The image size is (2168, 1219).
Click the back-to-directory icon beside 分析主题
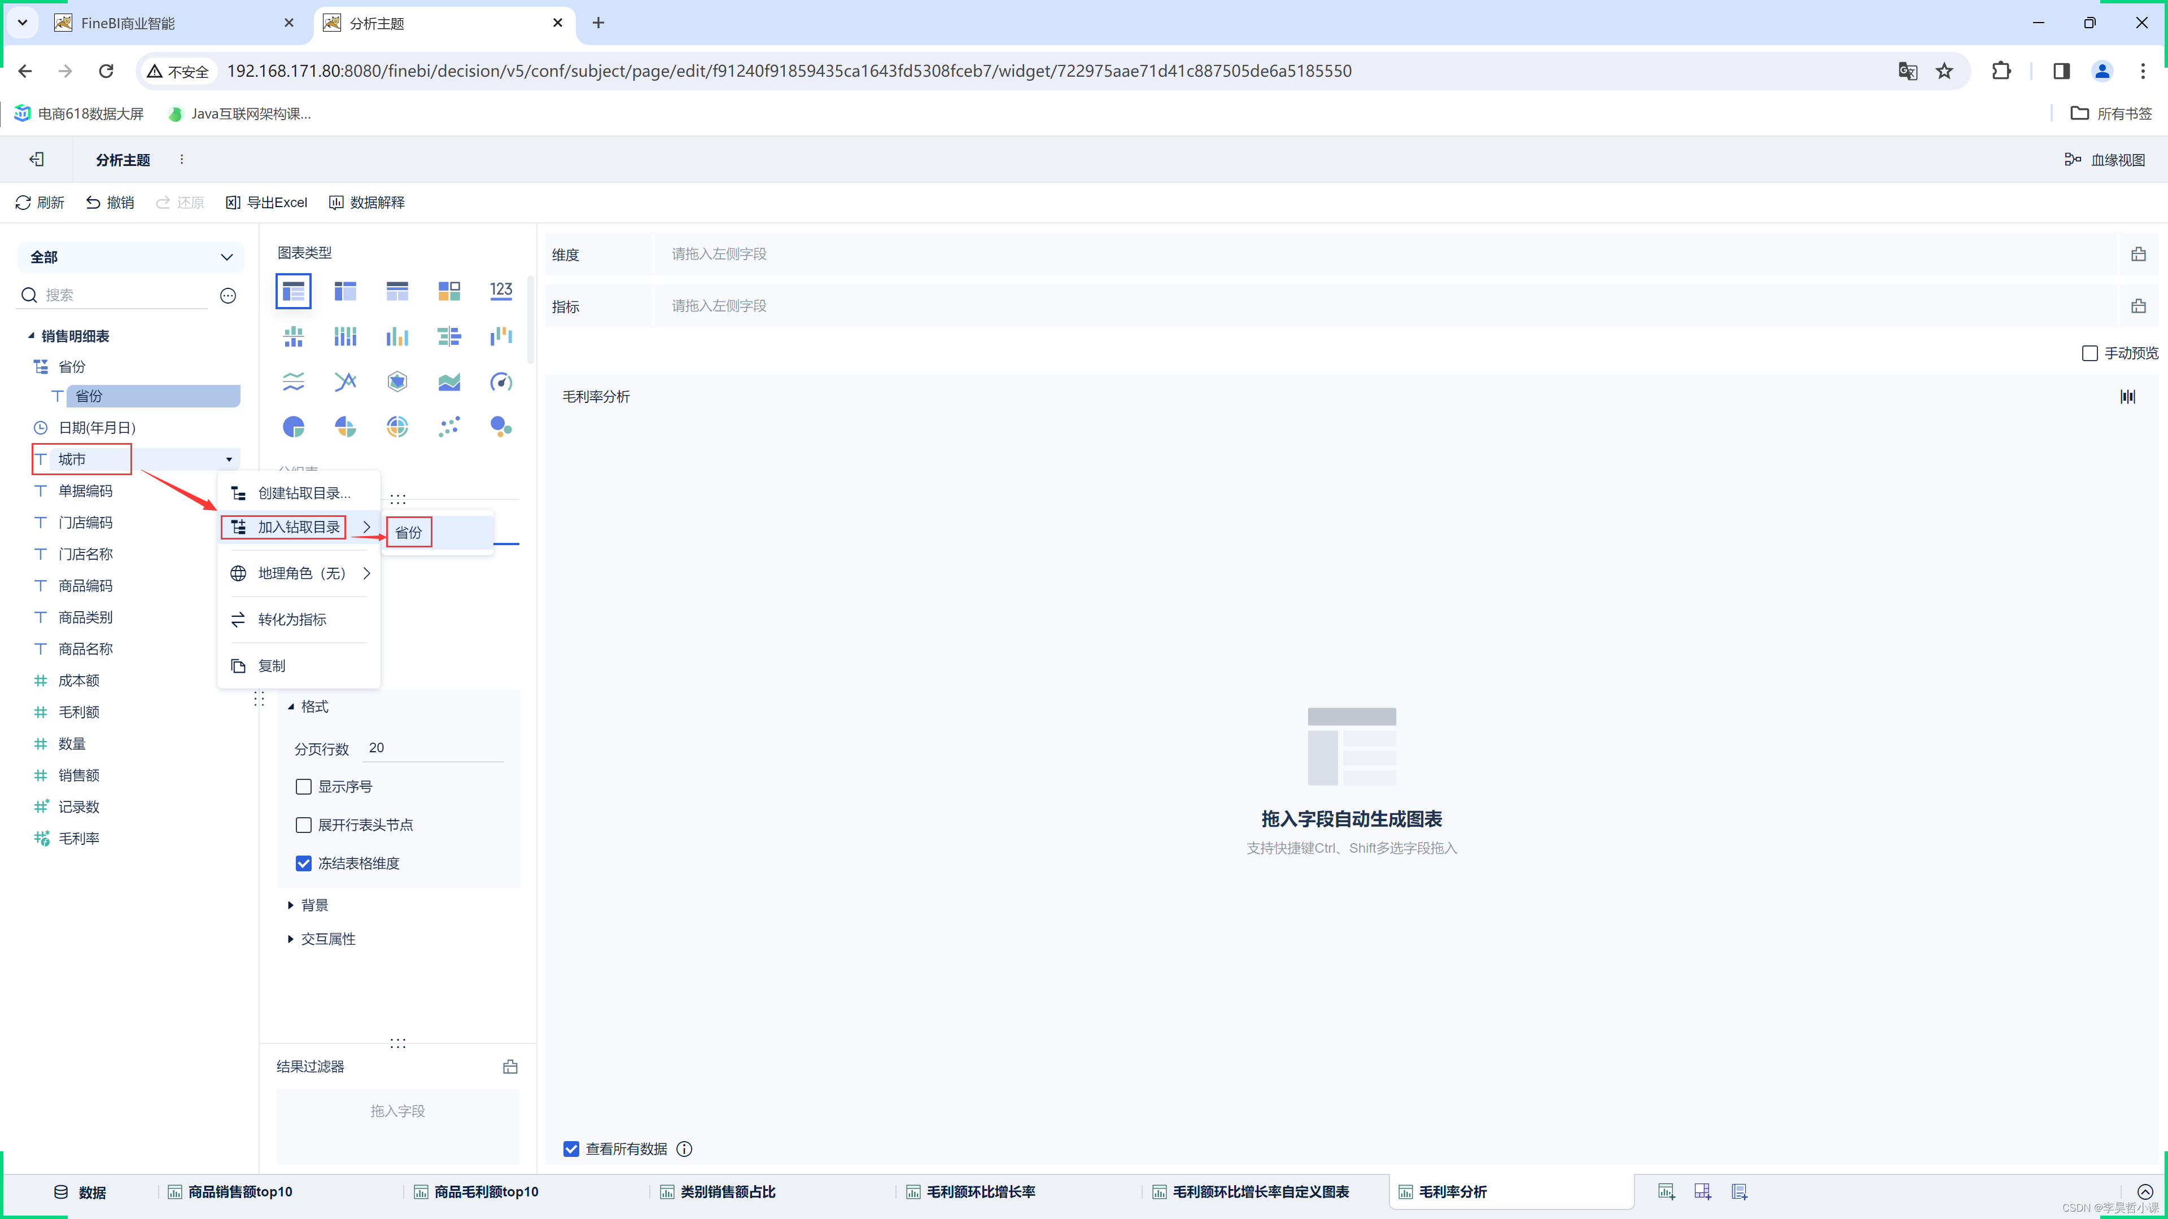(x=36, y=160)
